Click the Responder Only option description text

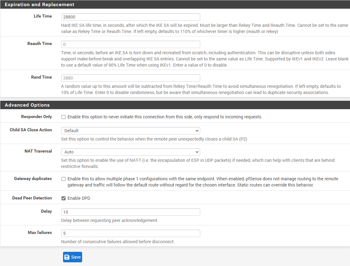coord(165,117)
